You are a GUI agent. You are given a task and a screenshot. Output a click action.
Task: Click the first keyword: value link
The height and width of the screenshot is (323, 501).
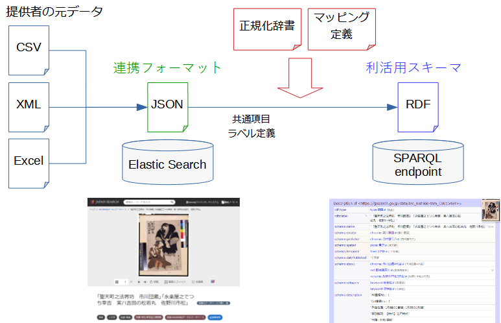point(382,283)
